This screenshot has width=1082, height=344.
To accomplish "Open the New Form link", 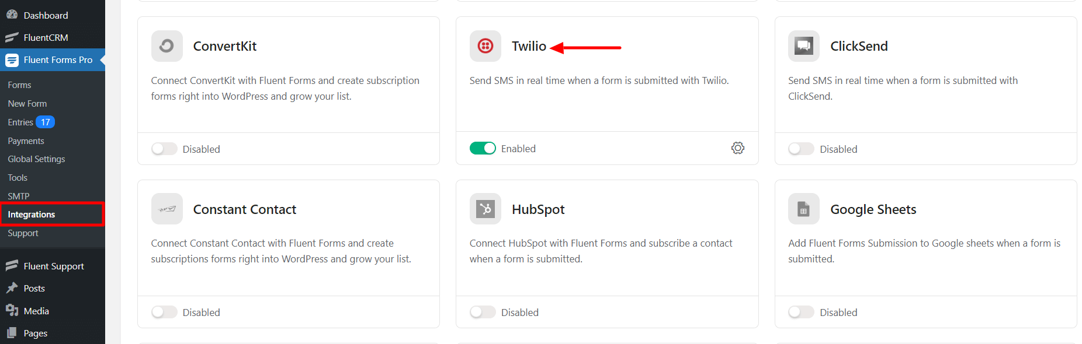I will [x=27, y=104].
